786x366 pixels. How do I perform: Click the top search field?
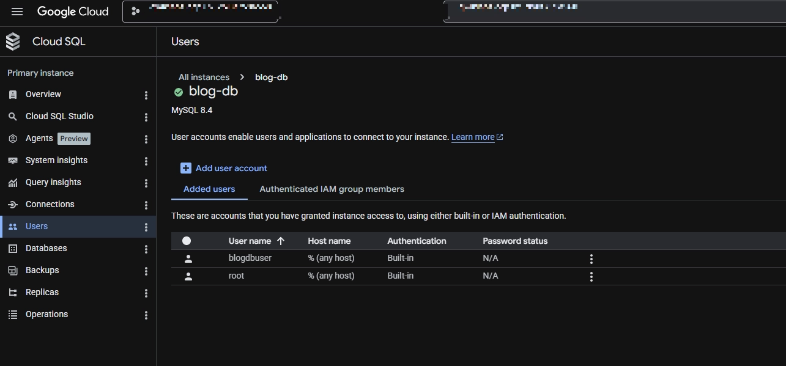pyautogui.click(x=615, y=12)
